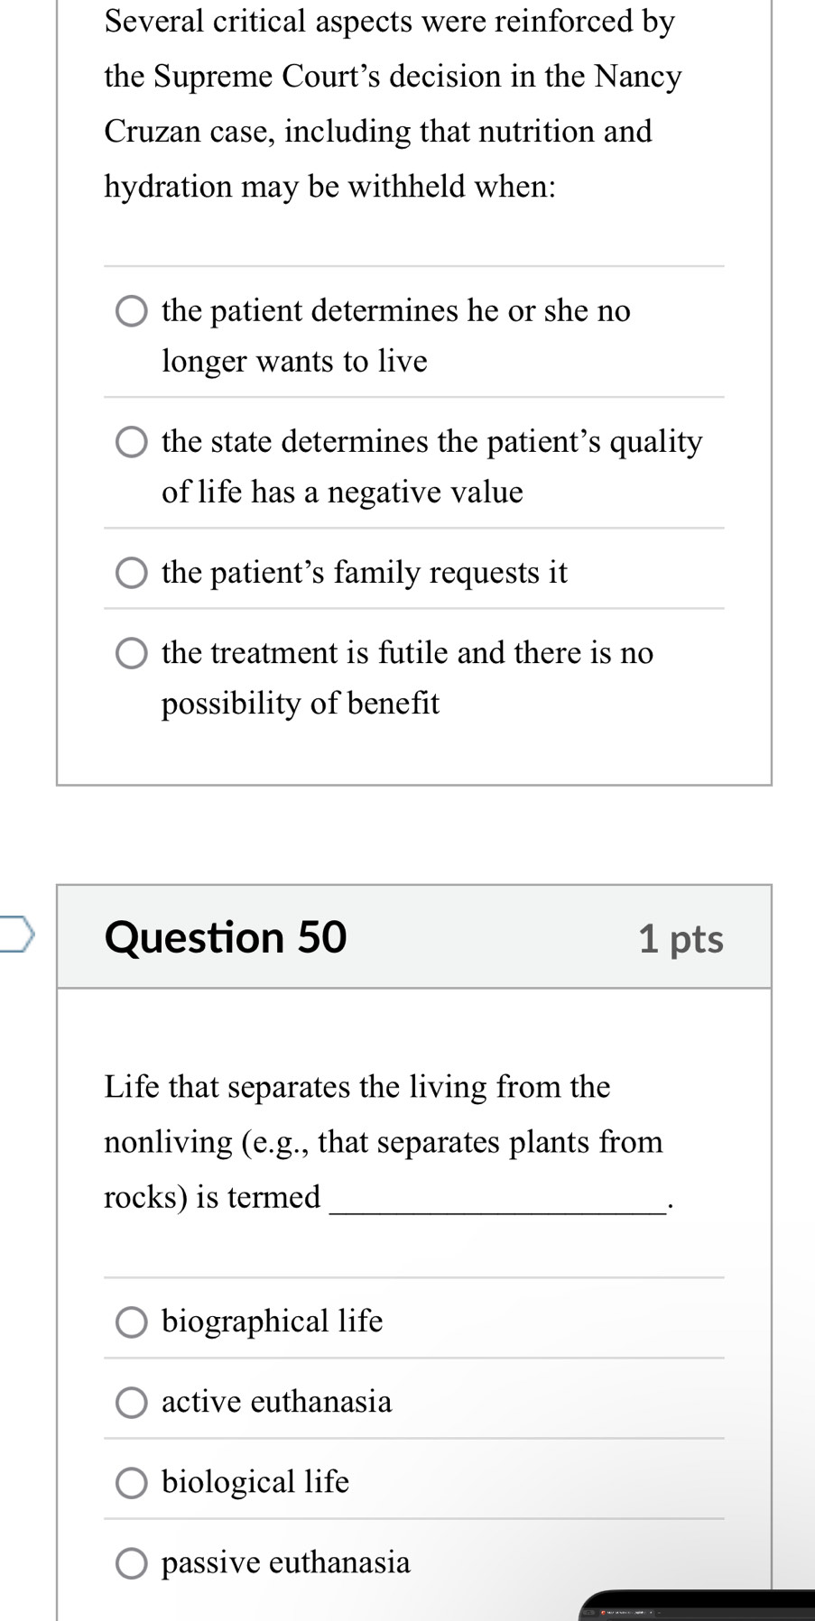Select 'the patient determines he or she no longer wants to live' radio

click(132, 312)
